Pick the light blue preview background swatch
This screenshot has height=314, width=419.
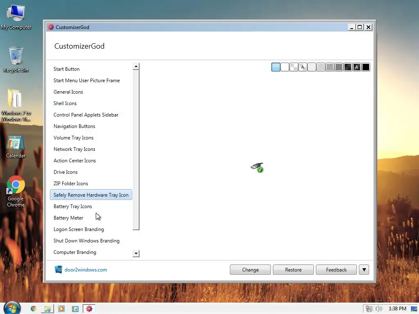click(x=275, y=67)
